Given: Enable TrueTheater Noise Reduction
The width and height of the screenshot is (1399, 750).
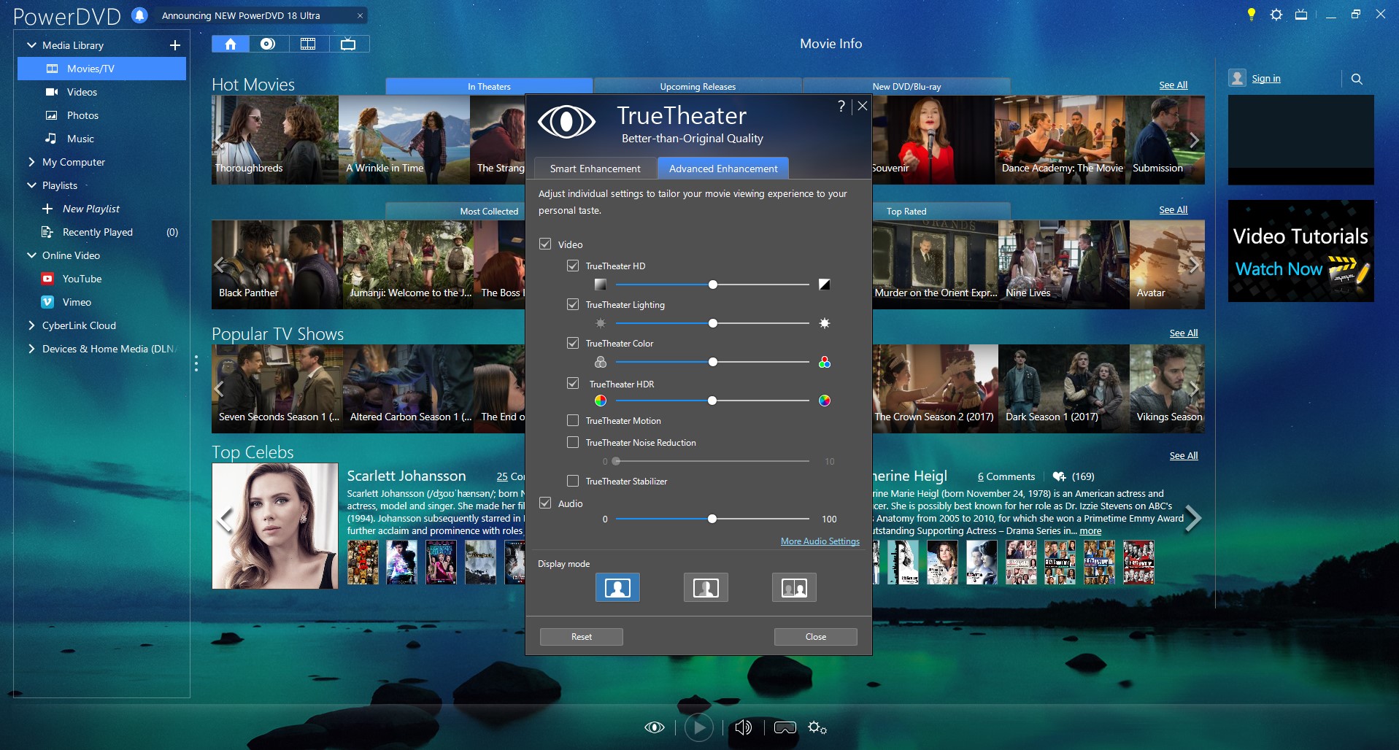Looking at the screenshot, I should (574, 442).
